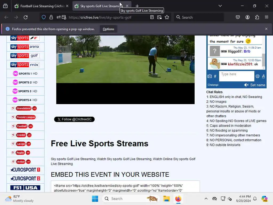
Task: Select the iframe embed code box
Action: coord(125,187)
